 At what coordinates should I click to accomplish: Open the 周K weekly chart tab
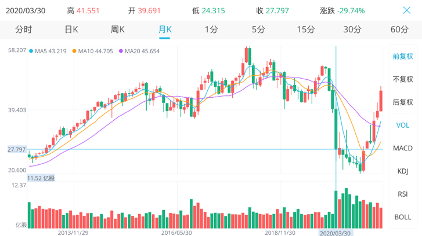pyautogui.click(x=118, y=30)
